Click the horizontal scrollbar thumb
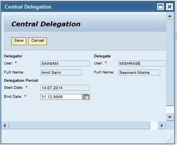This screenshot has height=145, width=177. pos(79,125)
